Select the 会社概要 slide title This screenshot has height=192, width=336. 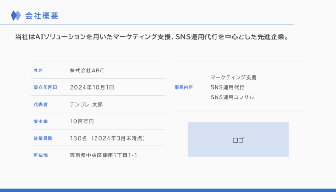click(x=42, y=16)
